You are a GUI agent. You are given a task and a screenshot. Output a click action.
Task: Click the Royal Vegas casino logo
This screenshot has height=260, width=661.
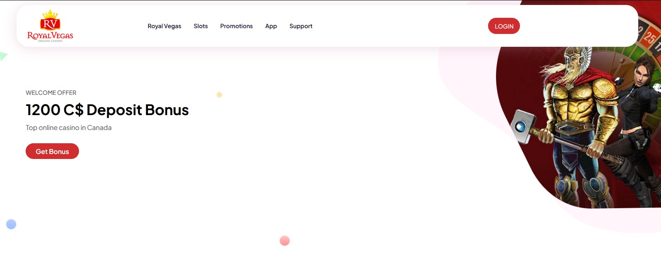50,26
